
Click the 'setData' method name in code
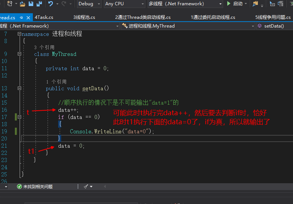pyautogui.click(x=93, y=88)
